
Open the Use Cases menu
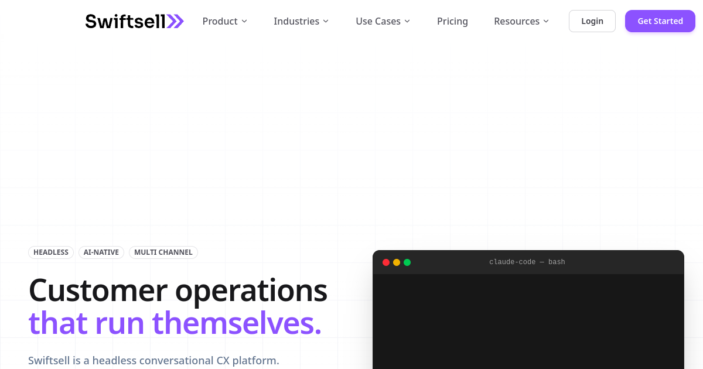[383, 21]
